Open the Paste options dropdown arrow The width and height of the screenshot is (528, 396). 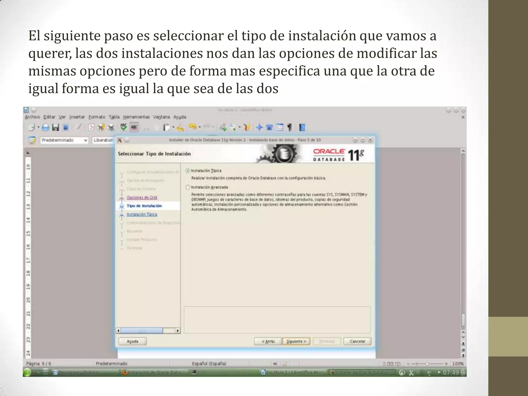(173, 127)
